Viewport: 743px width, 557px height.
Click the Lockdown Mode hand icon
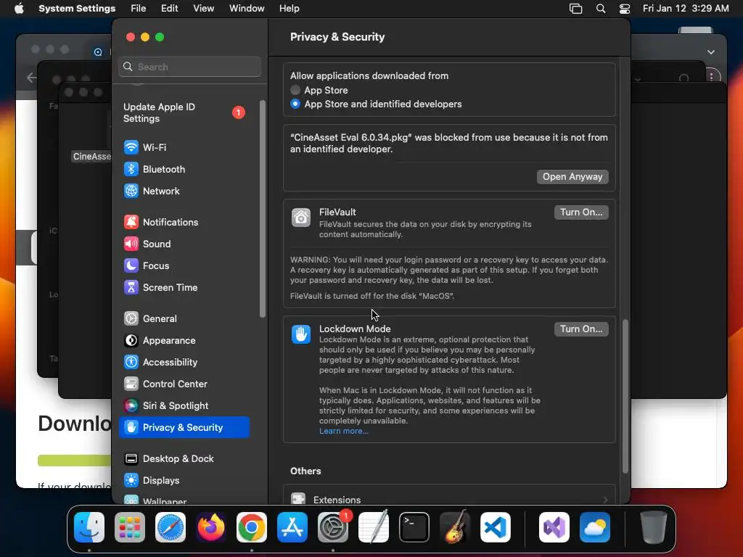(301, 334)
